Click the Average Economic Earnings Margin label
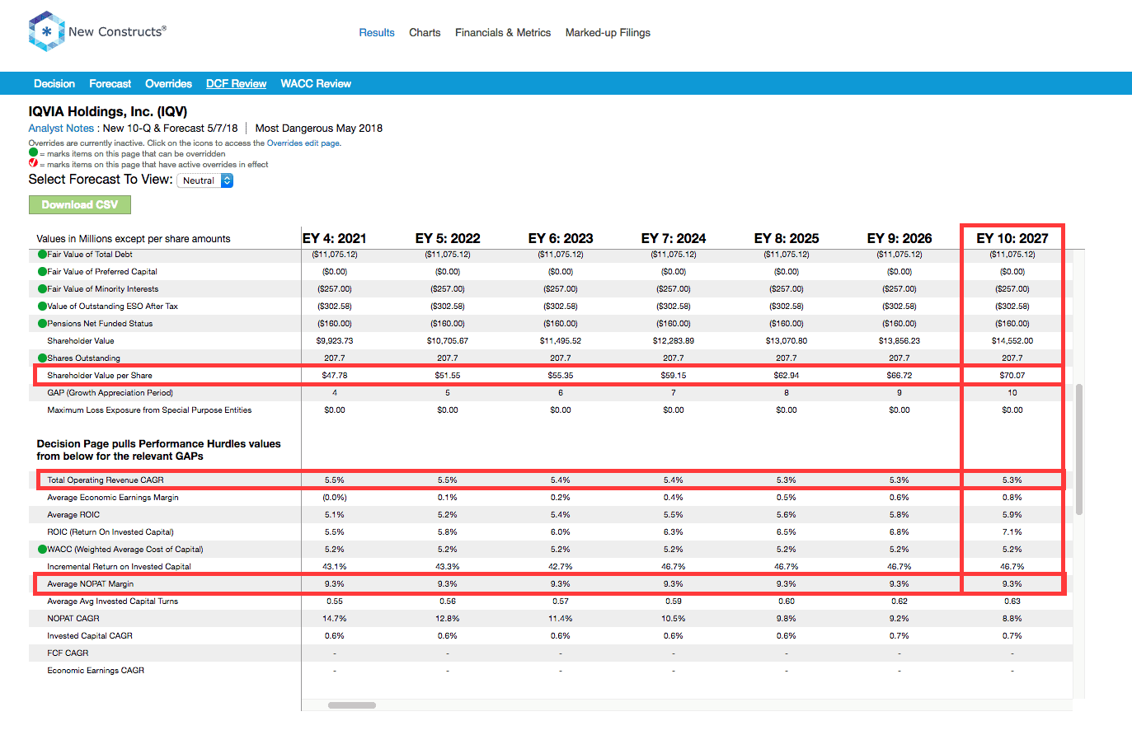The image size is (1132, 735). pos(113,497)
